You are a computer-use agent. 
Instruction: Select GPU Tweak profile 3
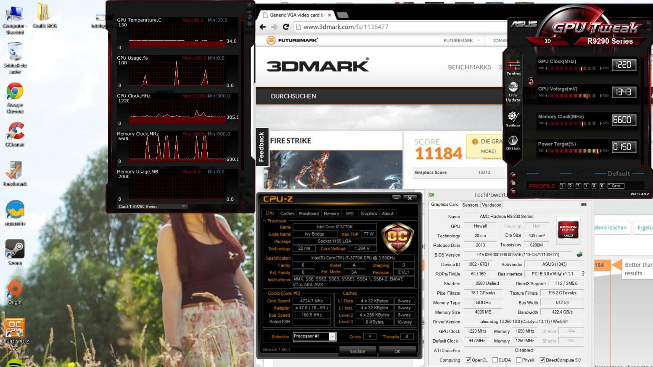pyautogui.click(x=578, y=186)
